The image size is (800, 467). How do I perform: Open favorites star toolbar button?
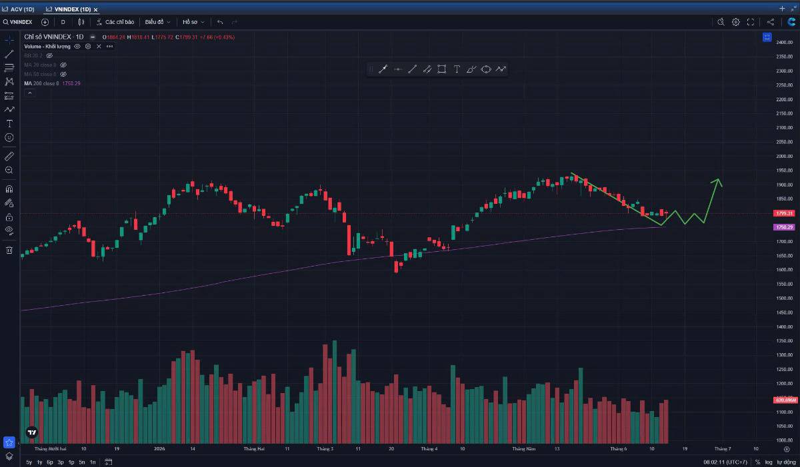coord(9,442)
